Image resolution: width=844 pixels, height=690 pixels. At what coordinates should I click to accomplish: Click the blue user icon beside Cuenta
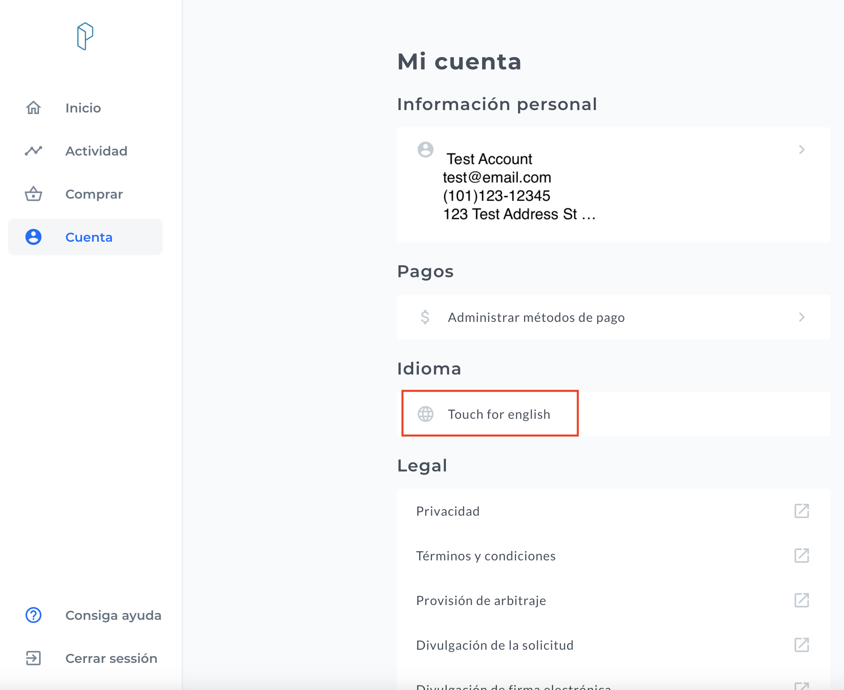point(33,237)
